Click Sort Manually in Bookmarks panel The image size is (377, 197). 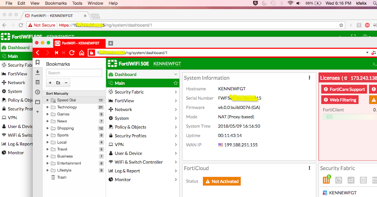[57, 93]
